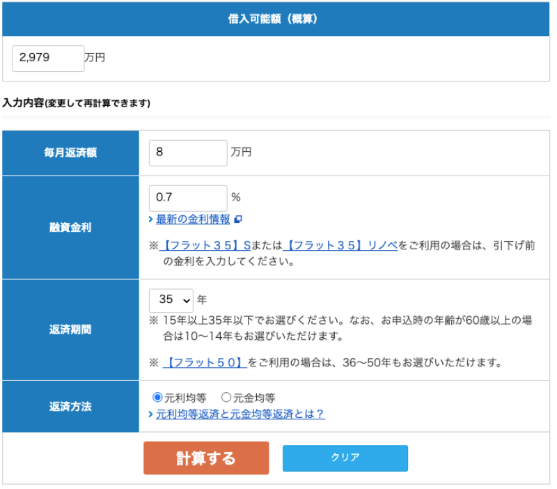Open the 【フラット５０】 link

(x=205, y=362)
